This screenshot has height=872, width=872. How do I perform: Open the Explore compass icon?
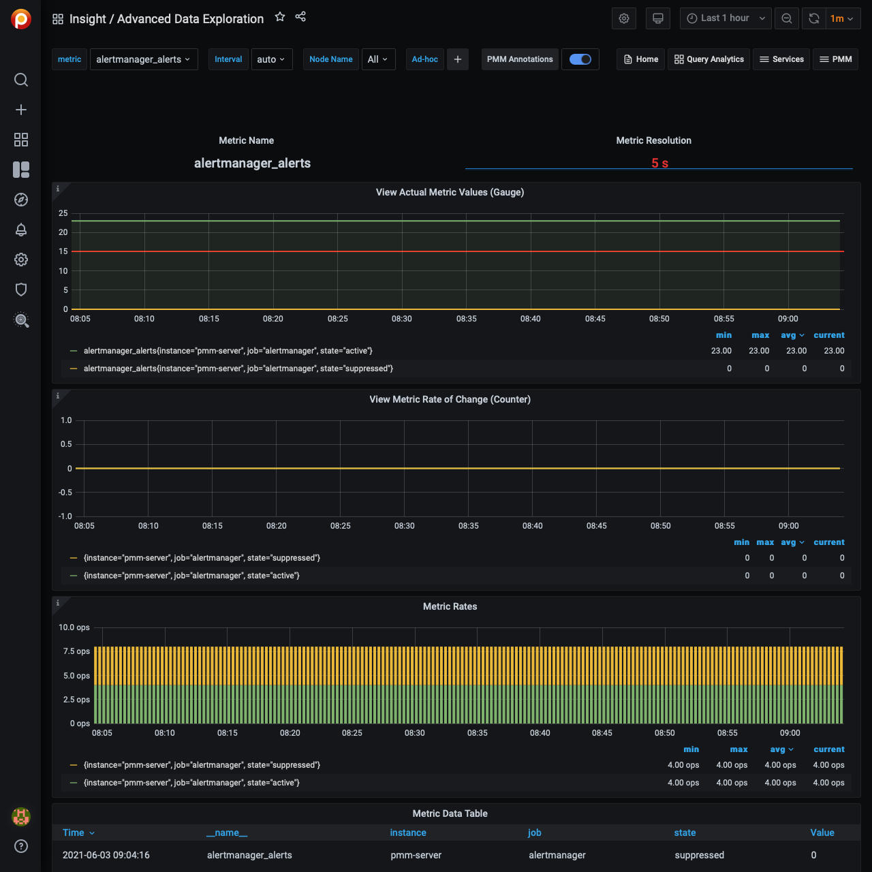coord(21,200)
